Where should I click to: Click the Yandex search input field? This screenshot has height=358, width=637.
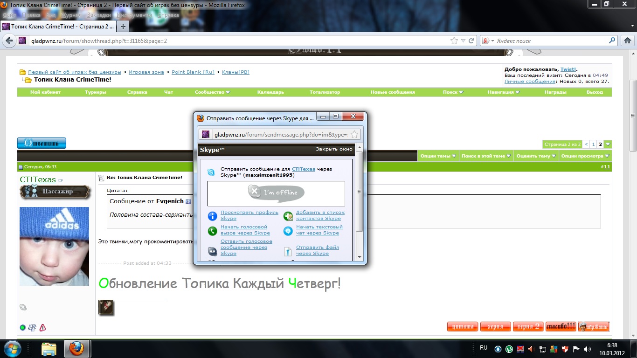coord(550,41)
